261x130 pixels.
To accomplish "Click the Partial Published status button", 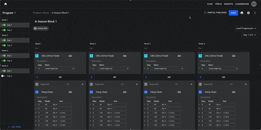I will coord(215,13).
